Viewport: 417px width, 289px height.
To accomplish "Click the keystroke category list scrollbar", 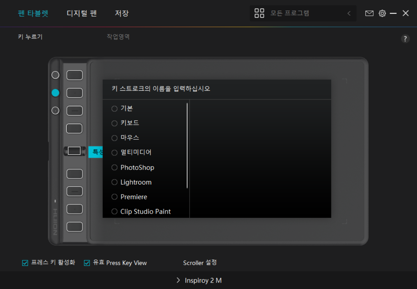I will (x=187, y=146).
